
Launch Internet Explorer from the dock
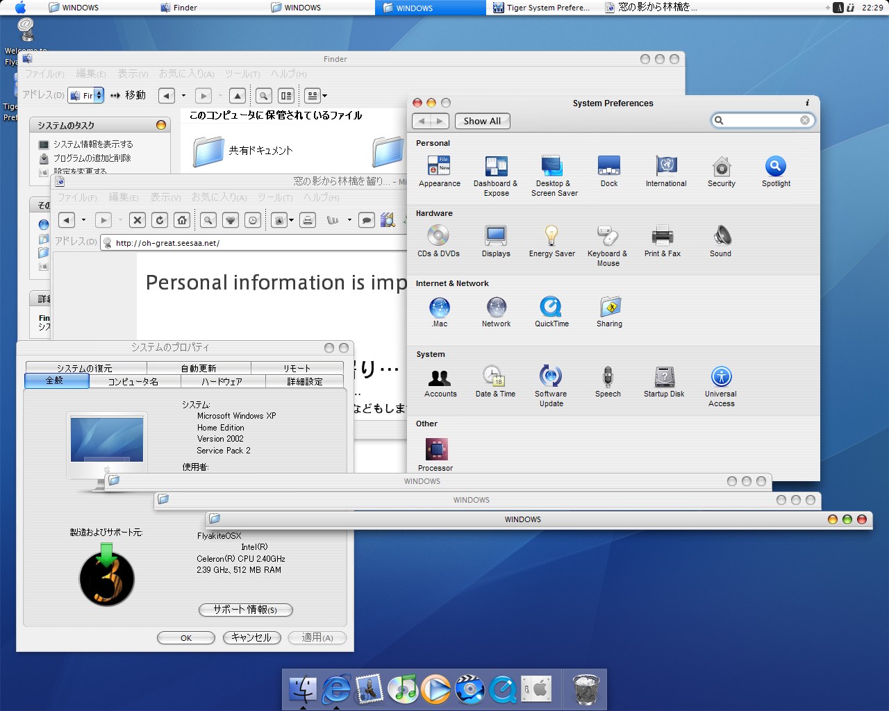coord(337,689)
